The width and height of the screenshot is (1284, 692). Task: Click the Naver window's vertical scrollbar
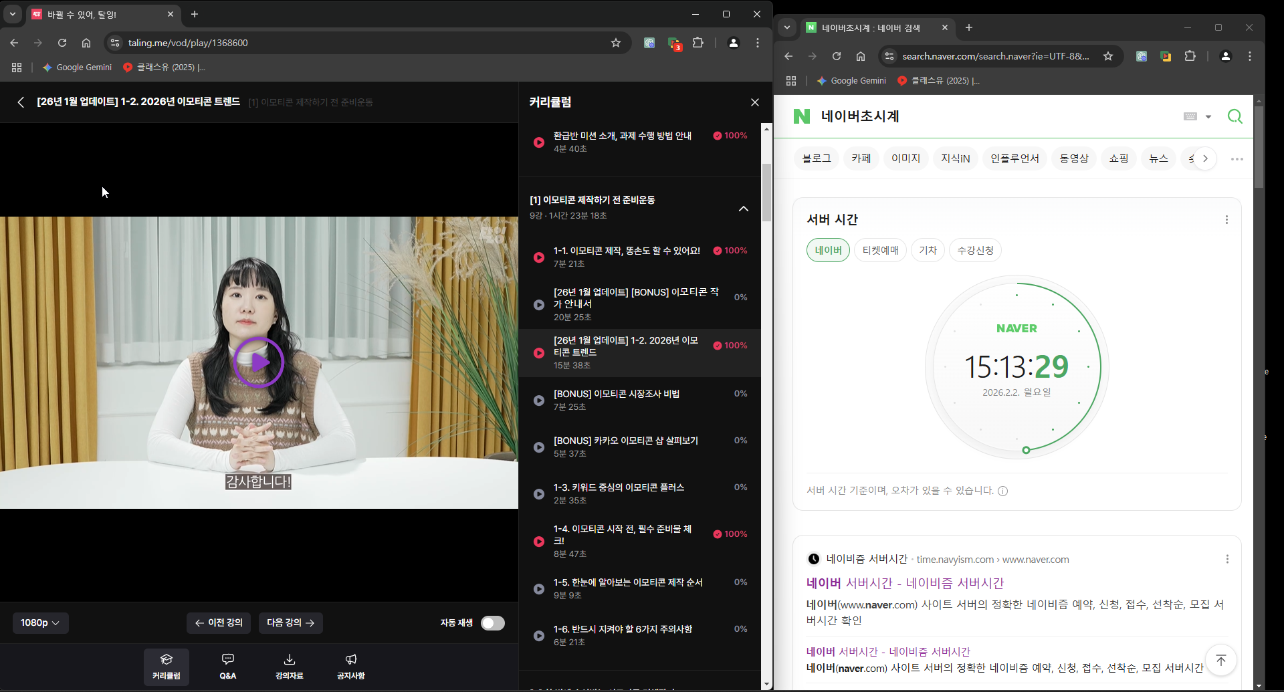1259,147
